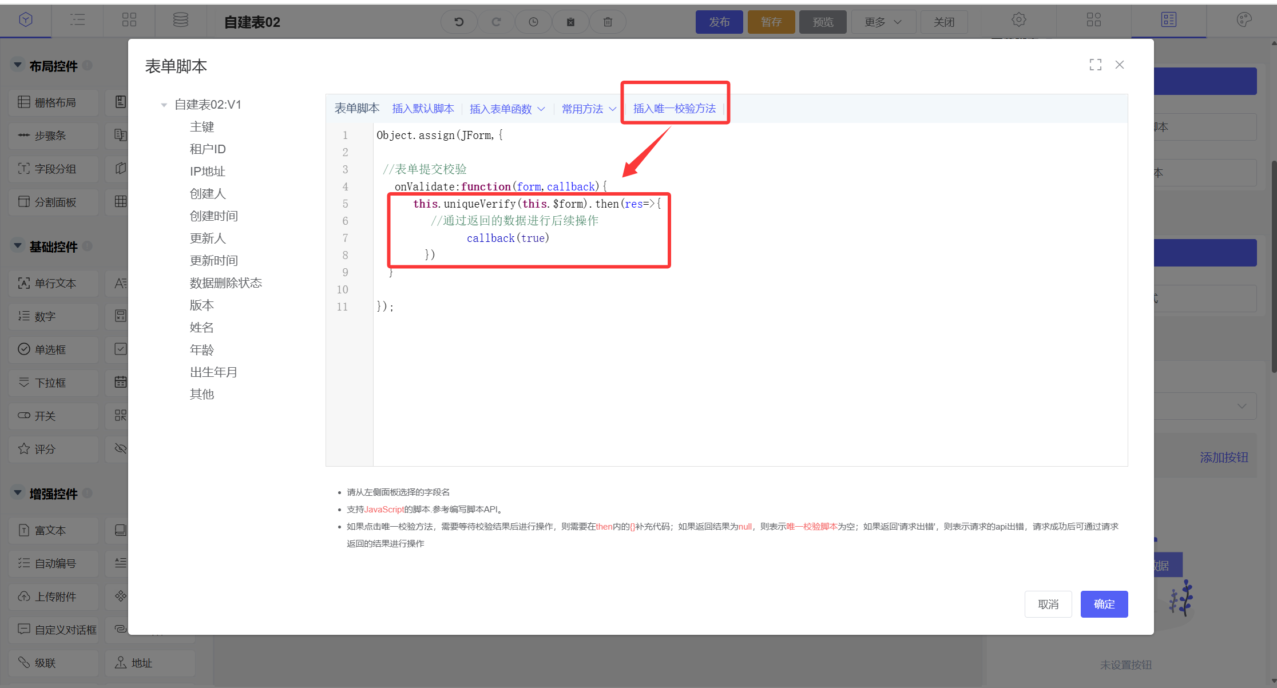Expand the 常用方法 dropdown
The width and height of the screenshot is (1277, 688).
click(x=589, y=109)
